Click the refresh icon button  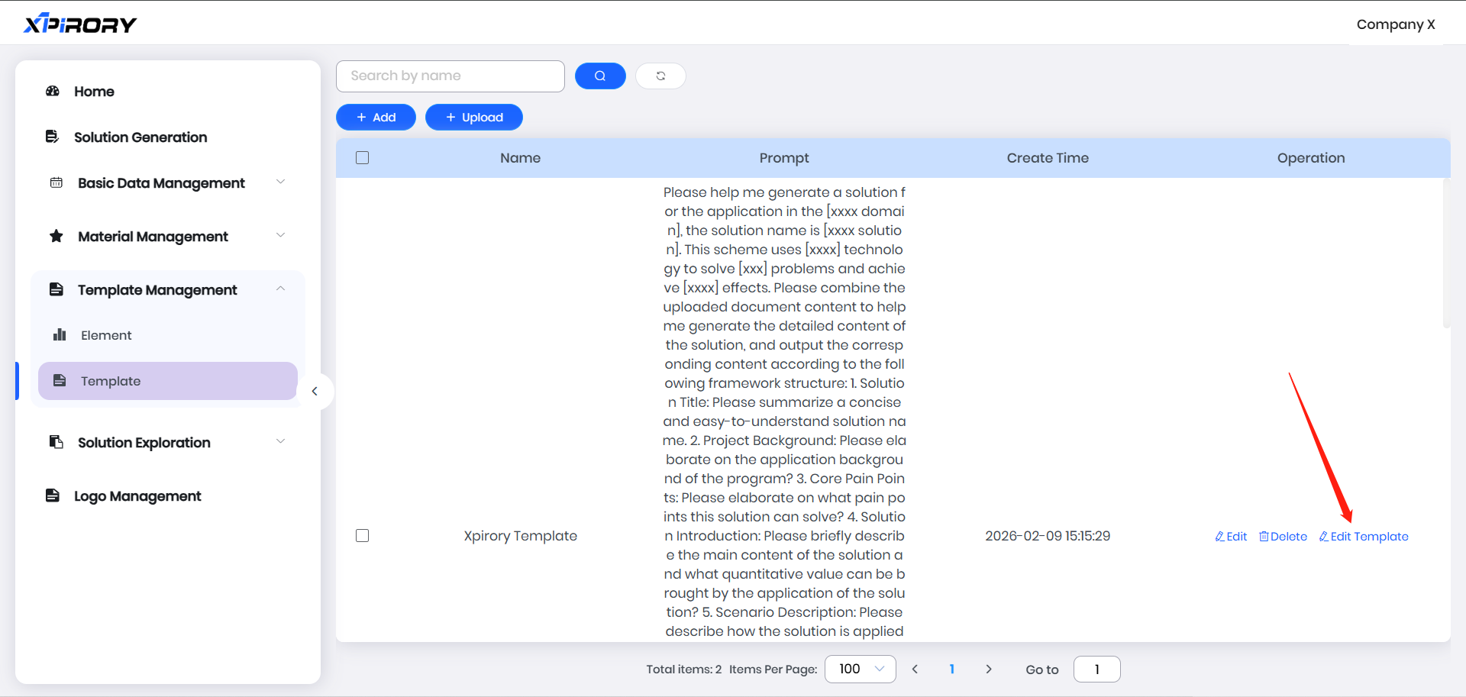(660, 76)
